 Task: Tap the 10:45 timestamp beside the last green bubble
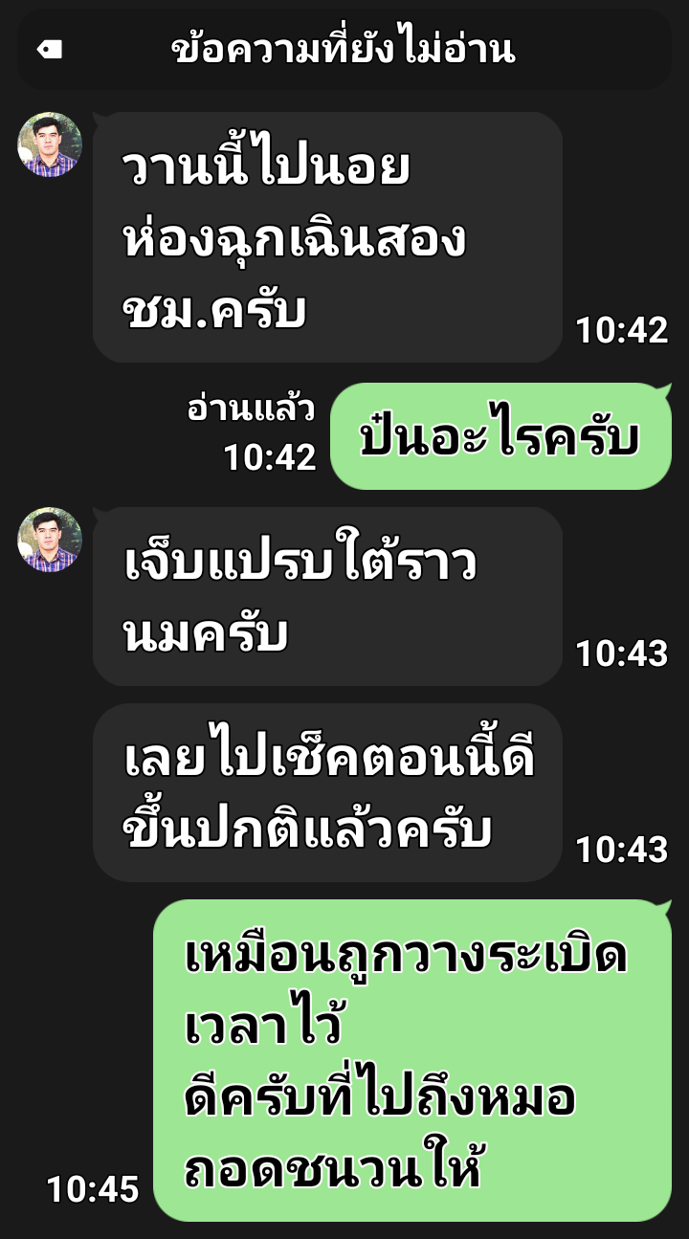point(93,1189)
